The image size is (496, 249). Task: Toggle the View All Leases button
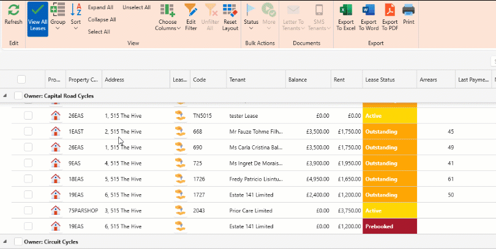38,18
